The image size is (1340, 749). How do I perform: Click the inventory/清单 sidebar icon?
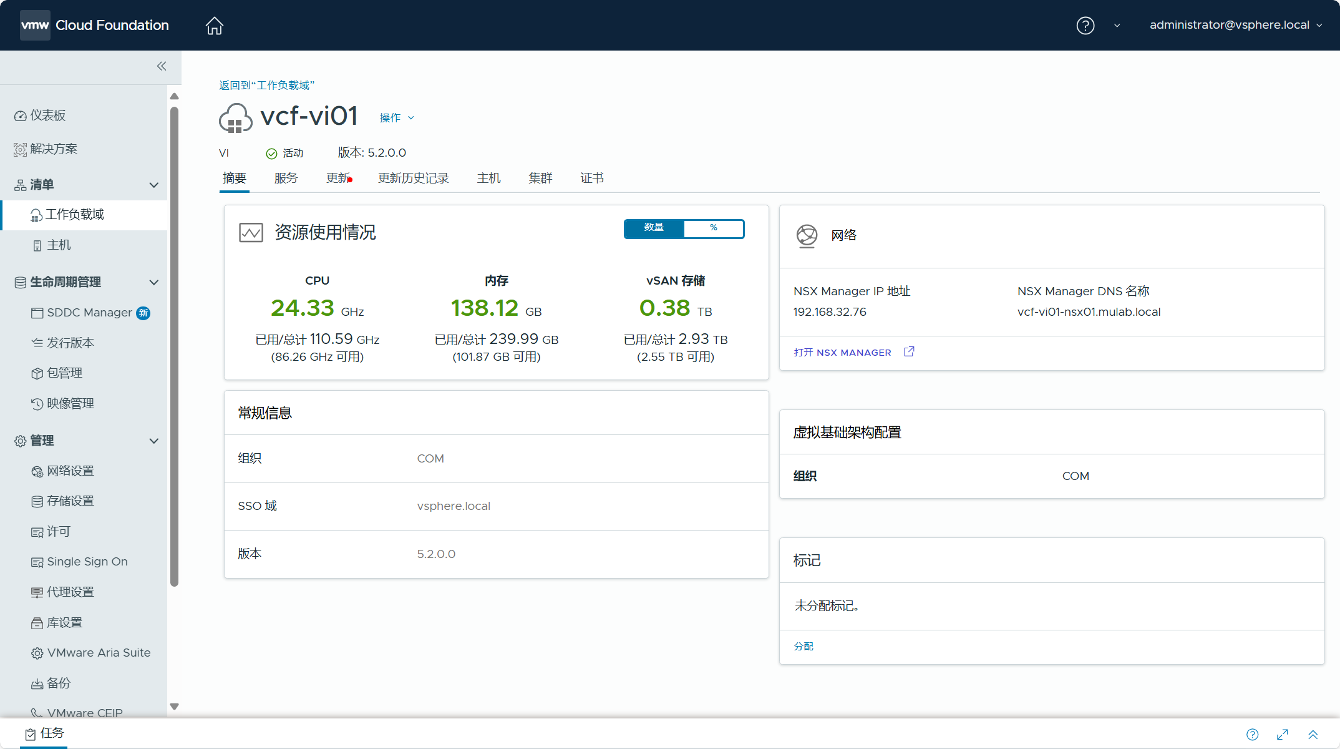19,184
